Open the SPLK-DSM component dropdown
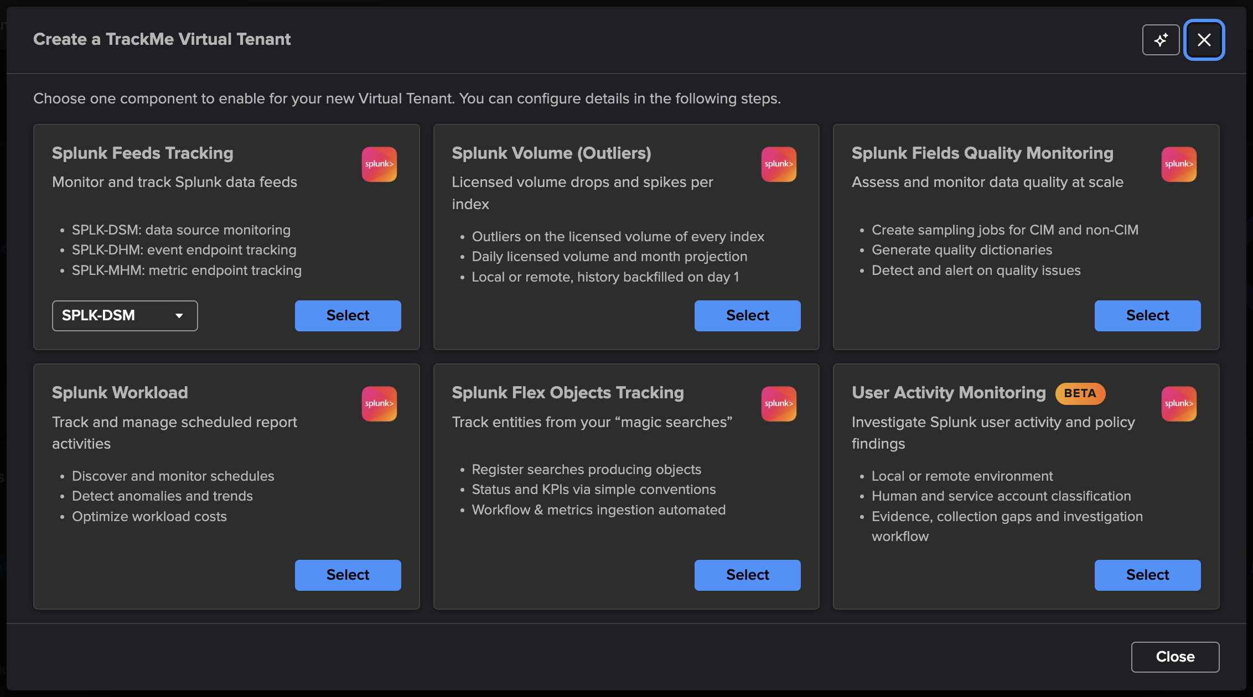This screenshot has height=697, width=1253. click(x=125, y=316)
